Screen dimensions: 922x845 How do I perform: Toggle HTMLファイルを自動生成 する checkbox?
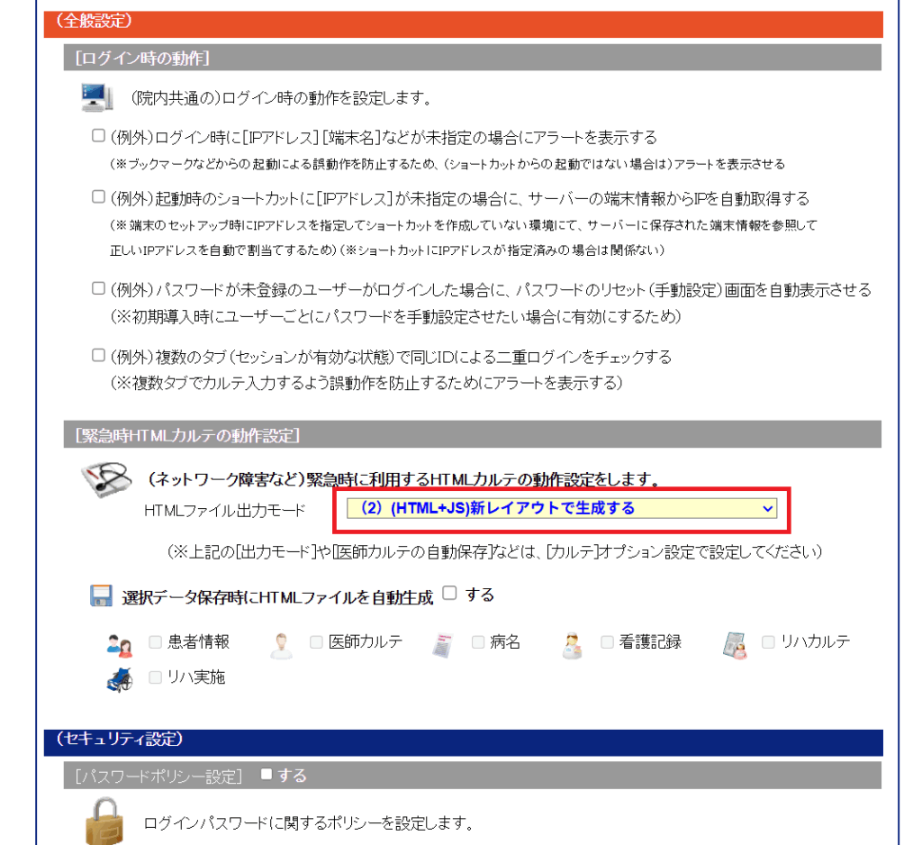(449, 594)
